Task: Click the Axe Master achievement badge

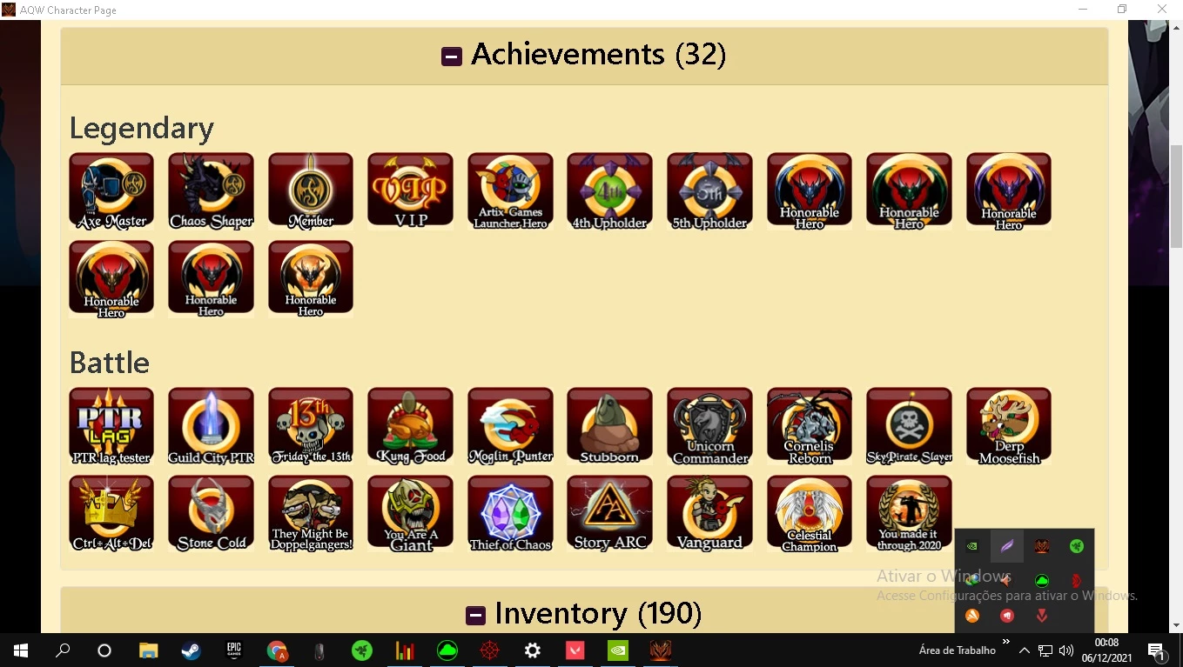Action: 111,190
